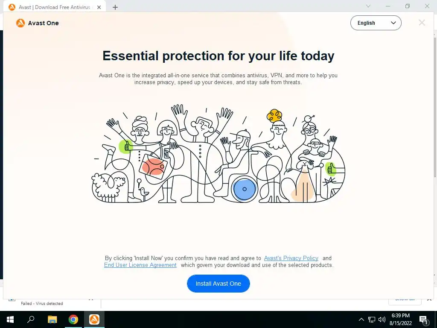
Task: Select the Avast Download Free Antivirus tab
Action: pyautogui.click(x=55, y=7)
